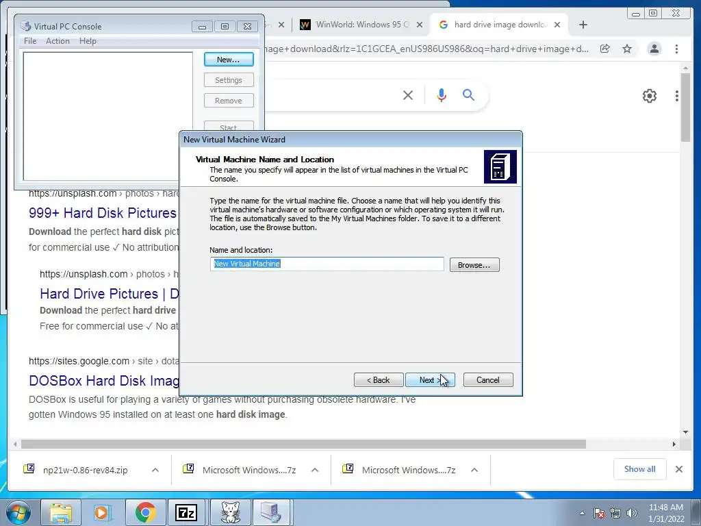This screenshot has width=701, height=526.
Task: Show hidden system tray icons
Action: [582, 513]
